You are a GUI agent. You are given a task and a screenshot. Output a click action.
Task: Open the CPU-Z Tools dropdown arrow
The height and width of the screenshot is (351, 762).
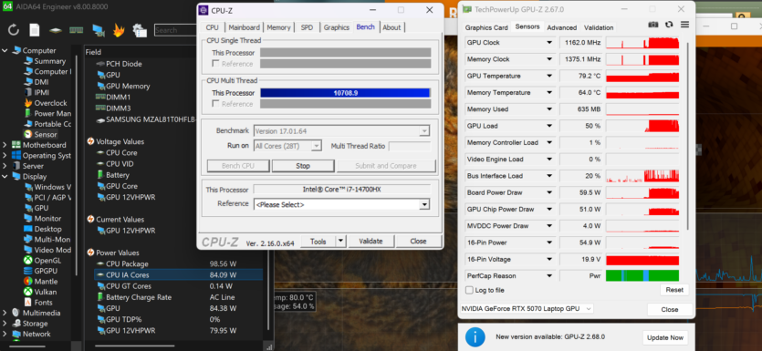click(x=340, y=242)
